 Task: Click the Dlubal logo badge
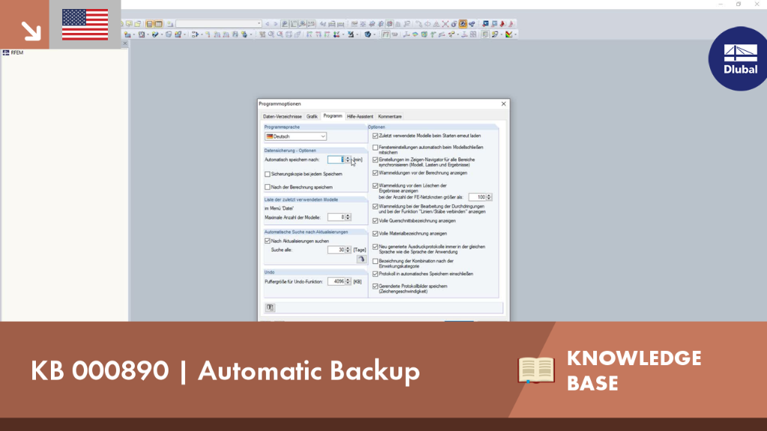tap(739, 58)
